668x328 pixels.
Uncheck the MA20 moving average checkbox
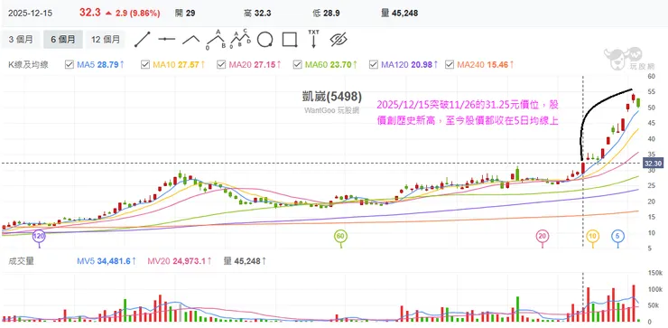pyautogui.click(x=220, y=65)
